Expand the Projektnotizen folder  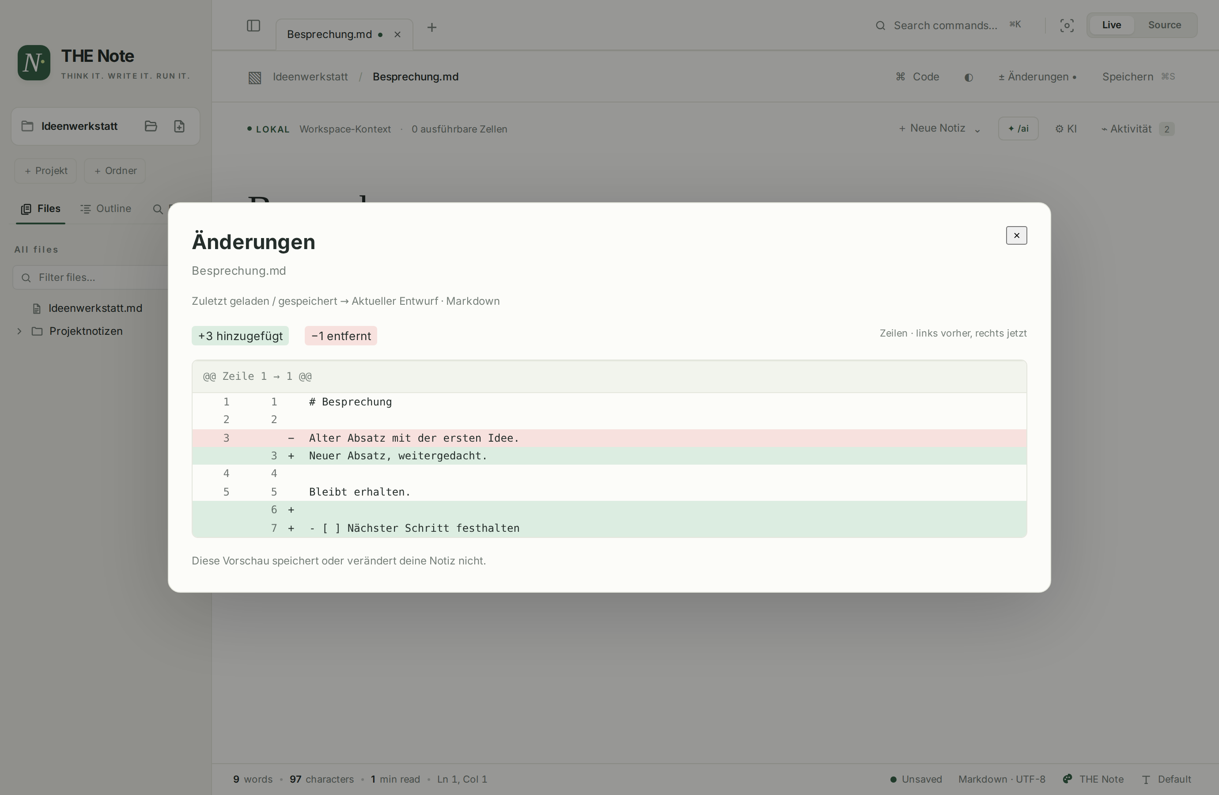[19, 331]
